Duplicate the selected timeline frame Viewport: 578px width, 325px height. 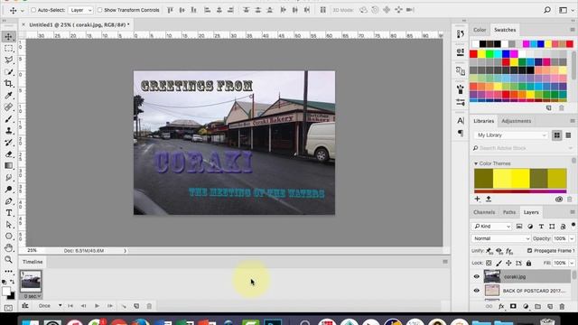(136, 306)
